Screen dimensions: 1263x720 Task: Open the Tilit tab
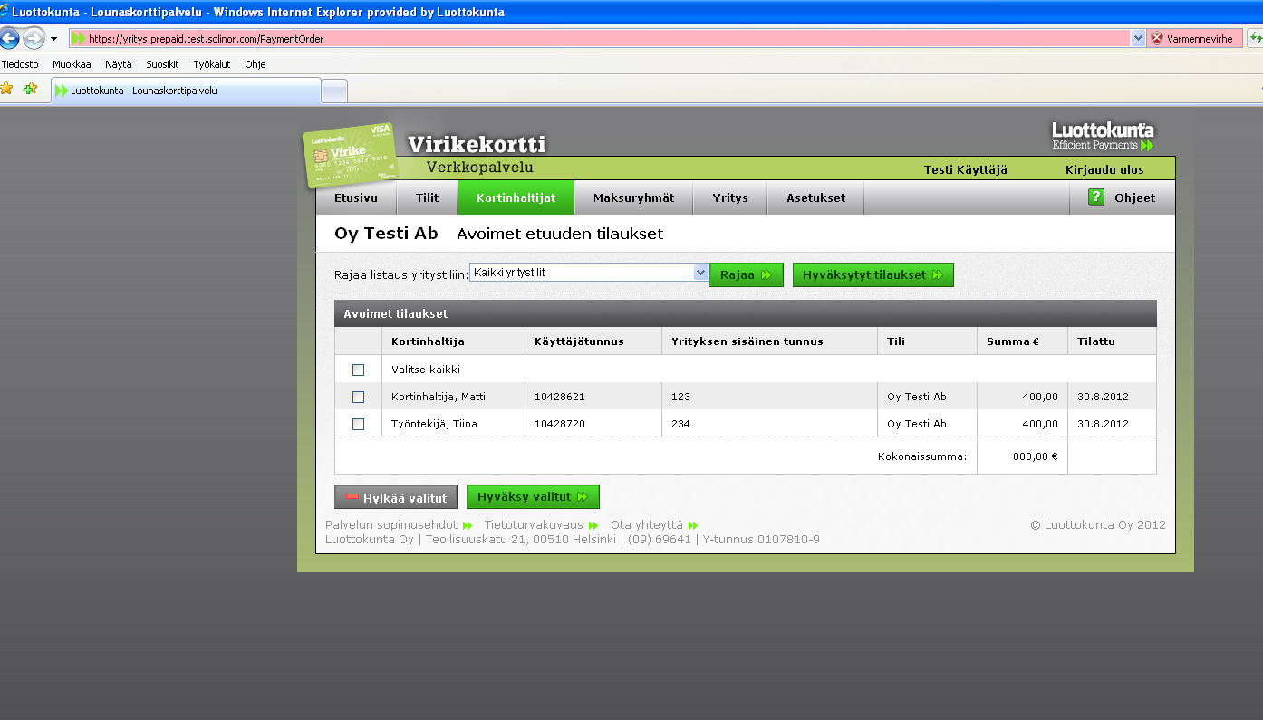(x=427, y=197)
